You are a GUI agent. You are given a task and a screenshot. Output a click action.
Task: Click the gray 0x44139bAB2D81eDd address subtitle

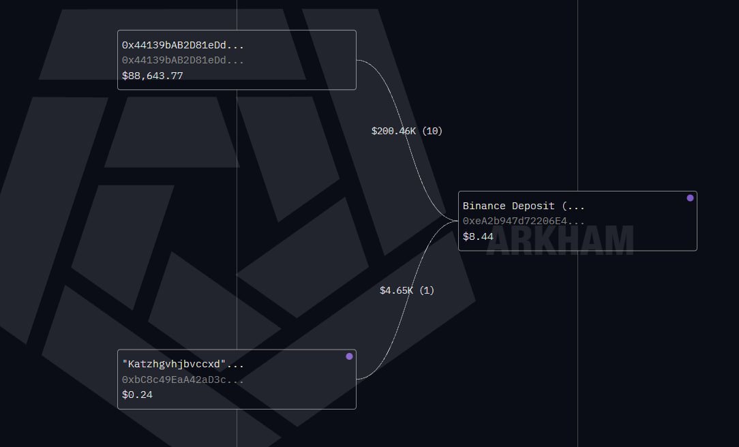coord(183,60)
